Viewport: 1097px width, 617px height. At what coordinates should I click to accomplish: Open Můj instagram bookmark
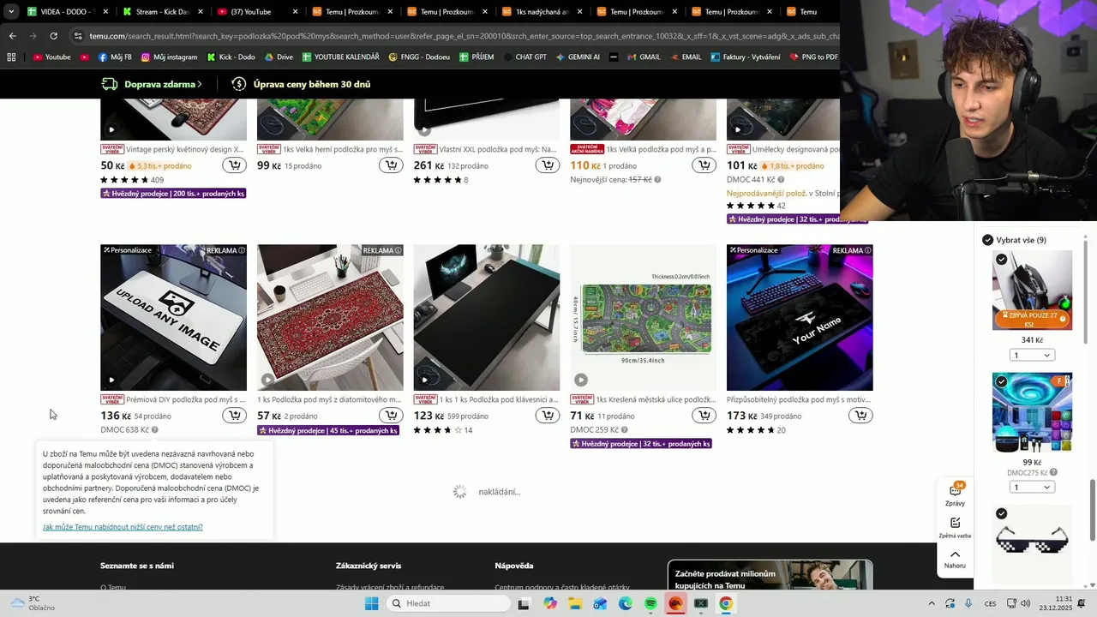(x=169, y=57)
